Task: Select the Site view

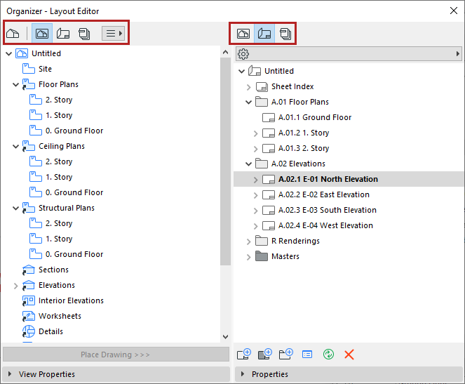Action: 45,69
